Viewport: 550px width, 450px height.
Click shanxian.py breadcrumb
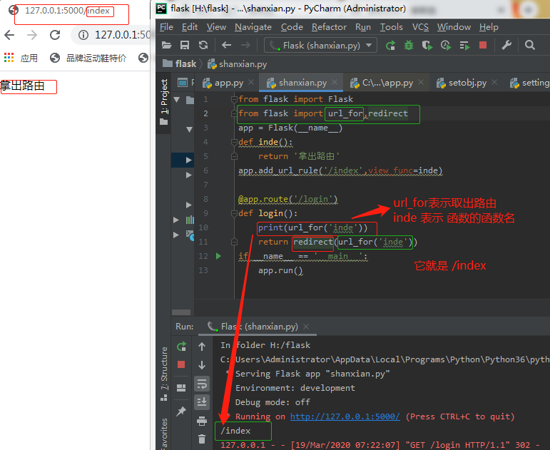click(237, 64)
